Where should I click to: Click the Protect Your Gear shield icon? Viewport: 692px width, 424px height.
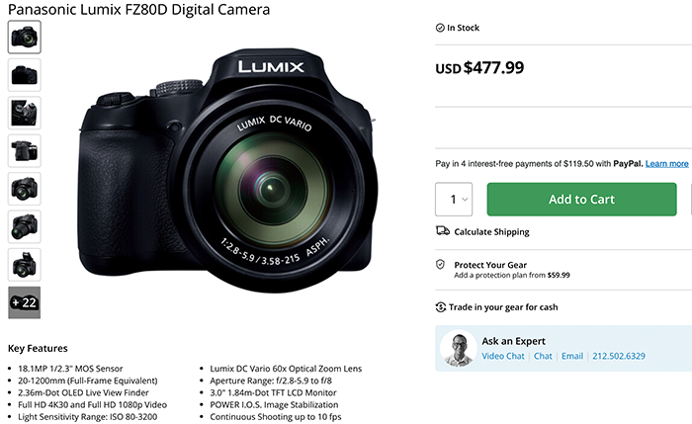(441, 265)
